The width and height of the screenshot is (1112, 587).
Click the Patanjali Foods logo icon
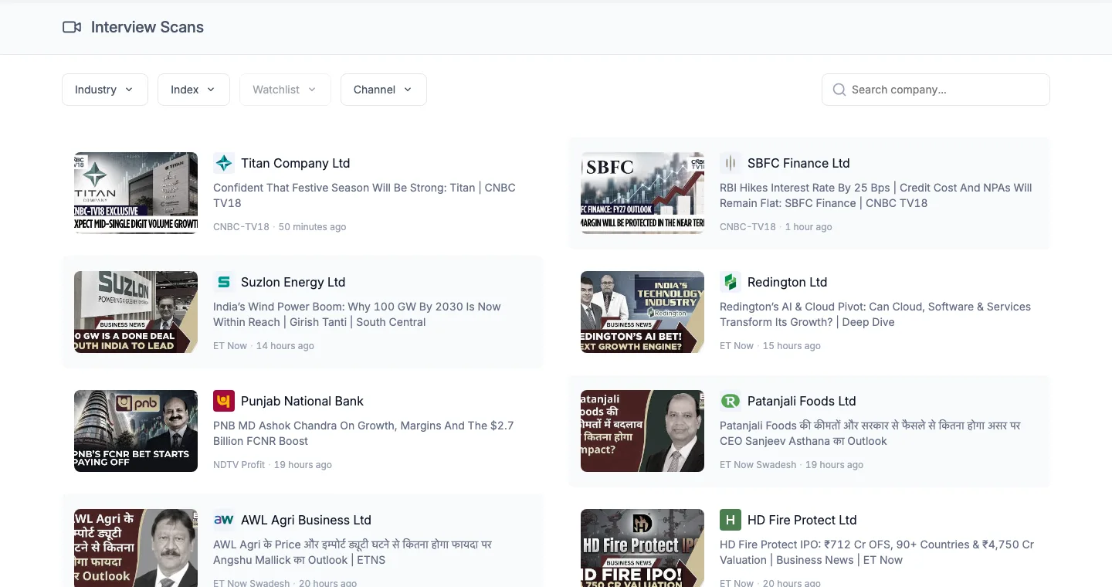coord(731,401)
